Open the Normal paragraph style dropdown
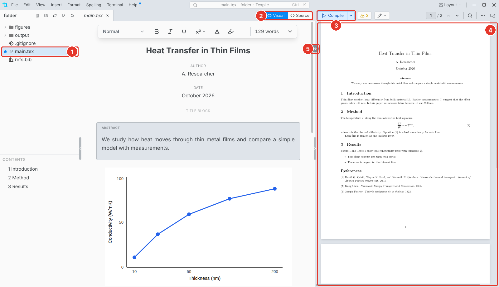The height and width of the screenshot is (287, 499). tap(123, 32)
